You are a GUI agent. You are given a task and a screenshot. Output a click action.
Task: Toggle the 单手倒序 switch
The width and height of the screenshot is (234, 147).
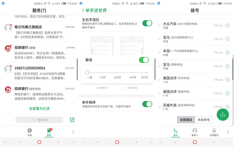click(x=147, y=104)
